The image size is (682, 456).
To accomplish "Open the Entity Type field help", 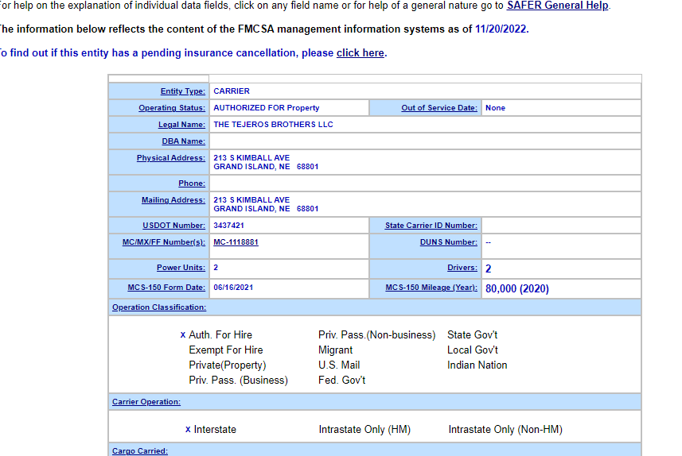I will click(183, 91).
